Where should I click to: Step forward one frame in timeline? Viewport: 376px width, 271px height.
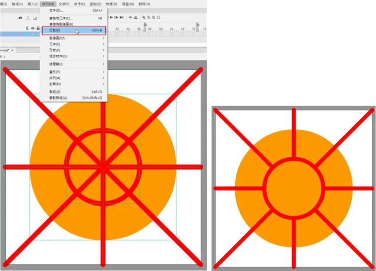tap(116, 17)
